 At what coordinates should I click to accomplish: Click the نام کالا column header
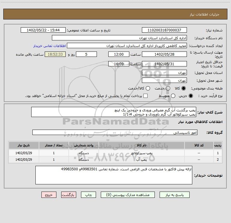(141, 145)
